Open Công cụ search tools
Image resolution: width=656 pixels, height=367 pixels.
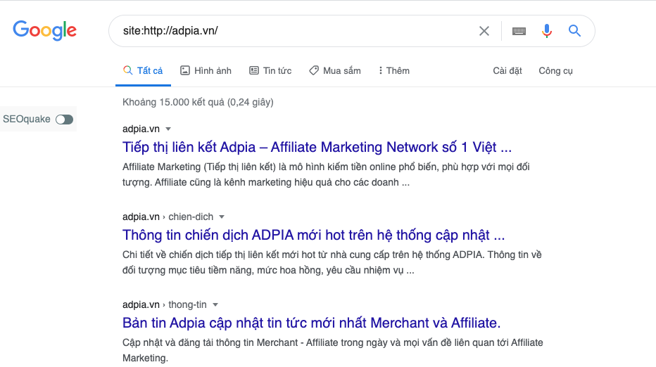555,70
